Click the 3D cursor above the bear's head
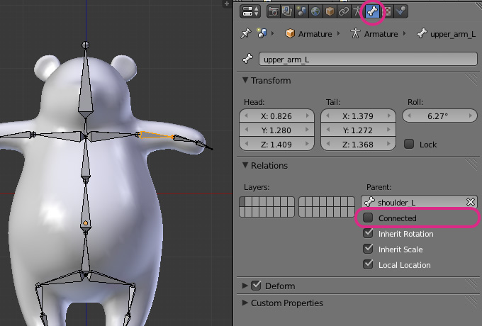The image size is (482, 326). (86, 45)
